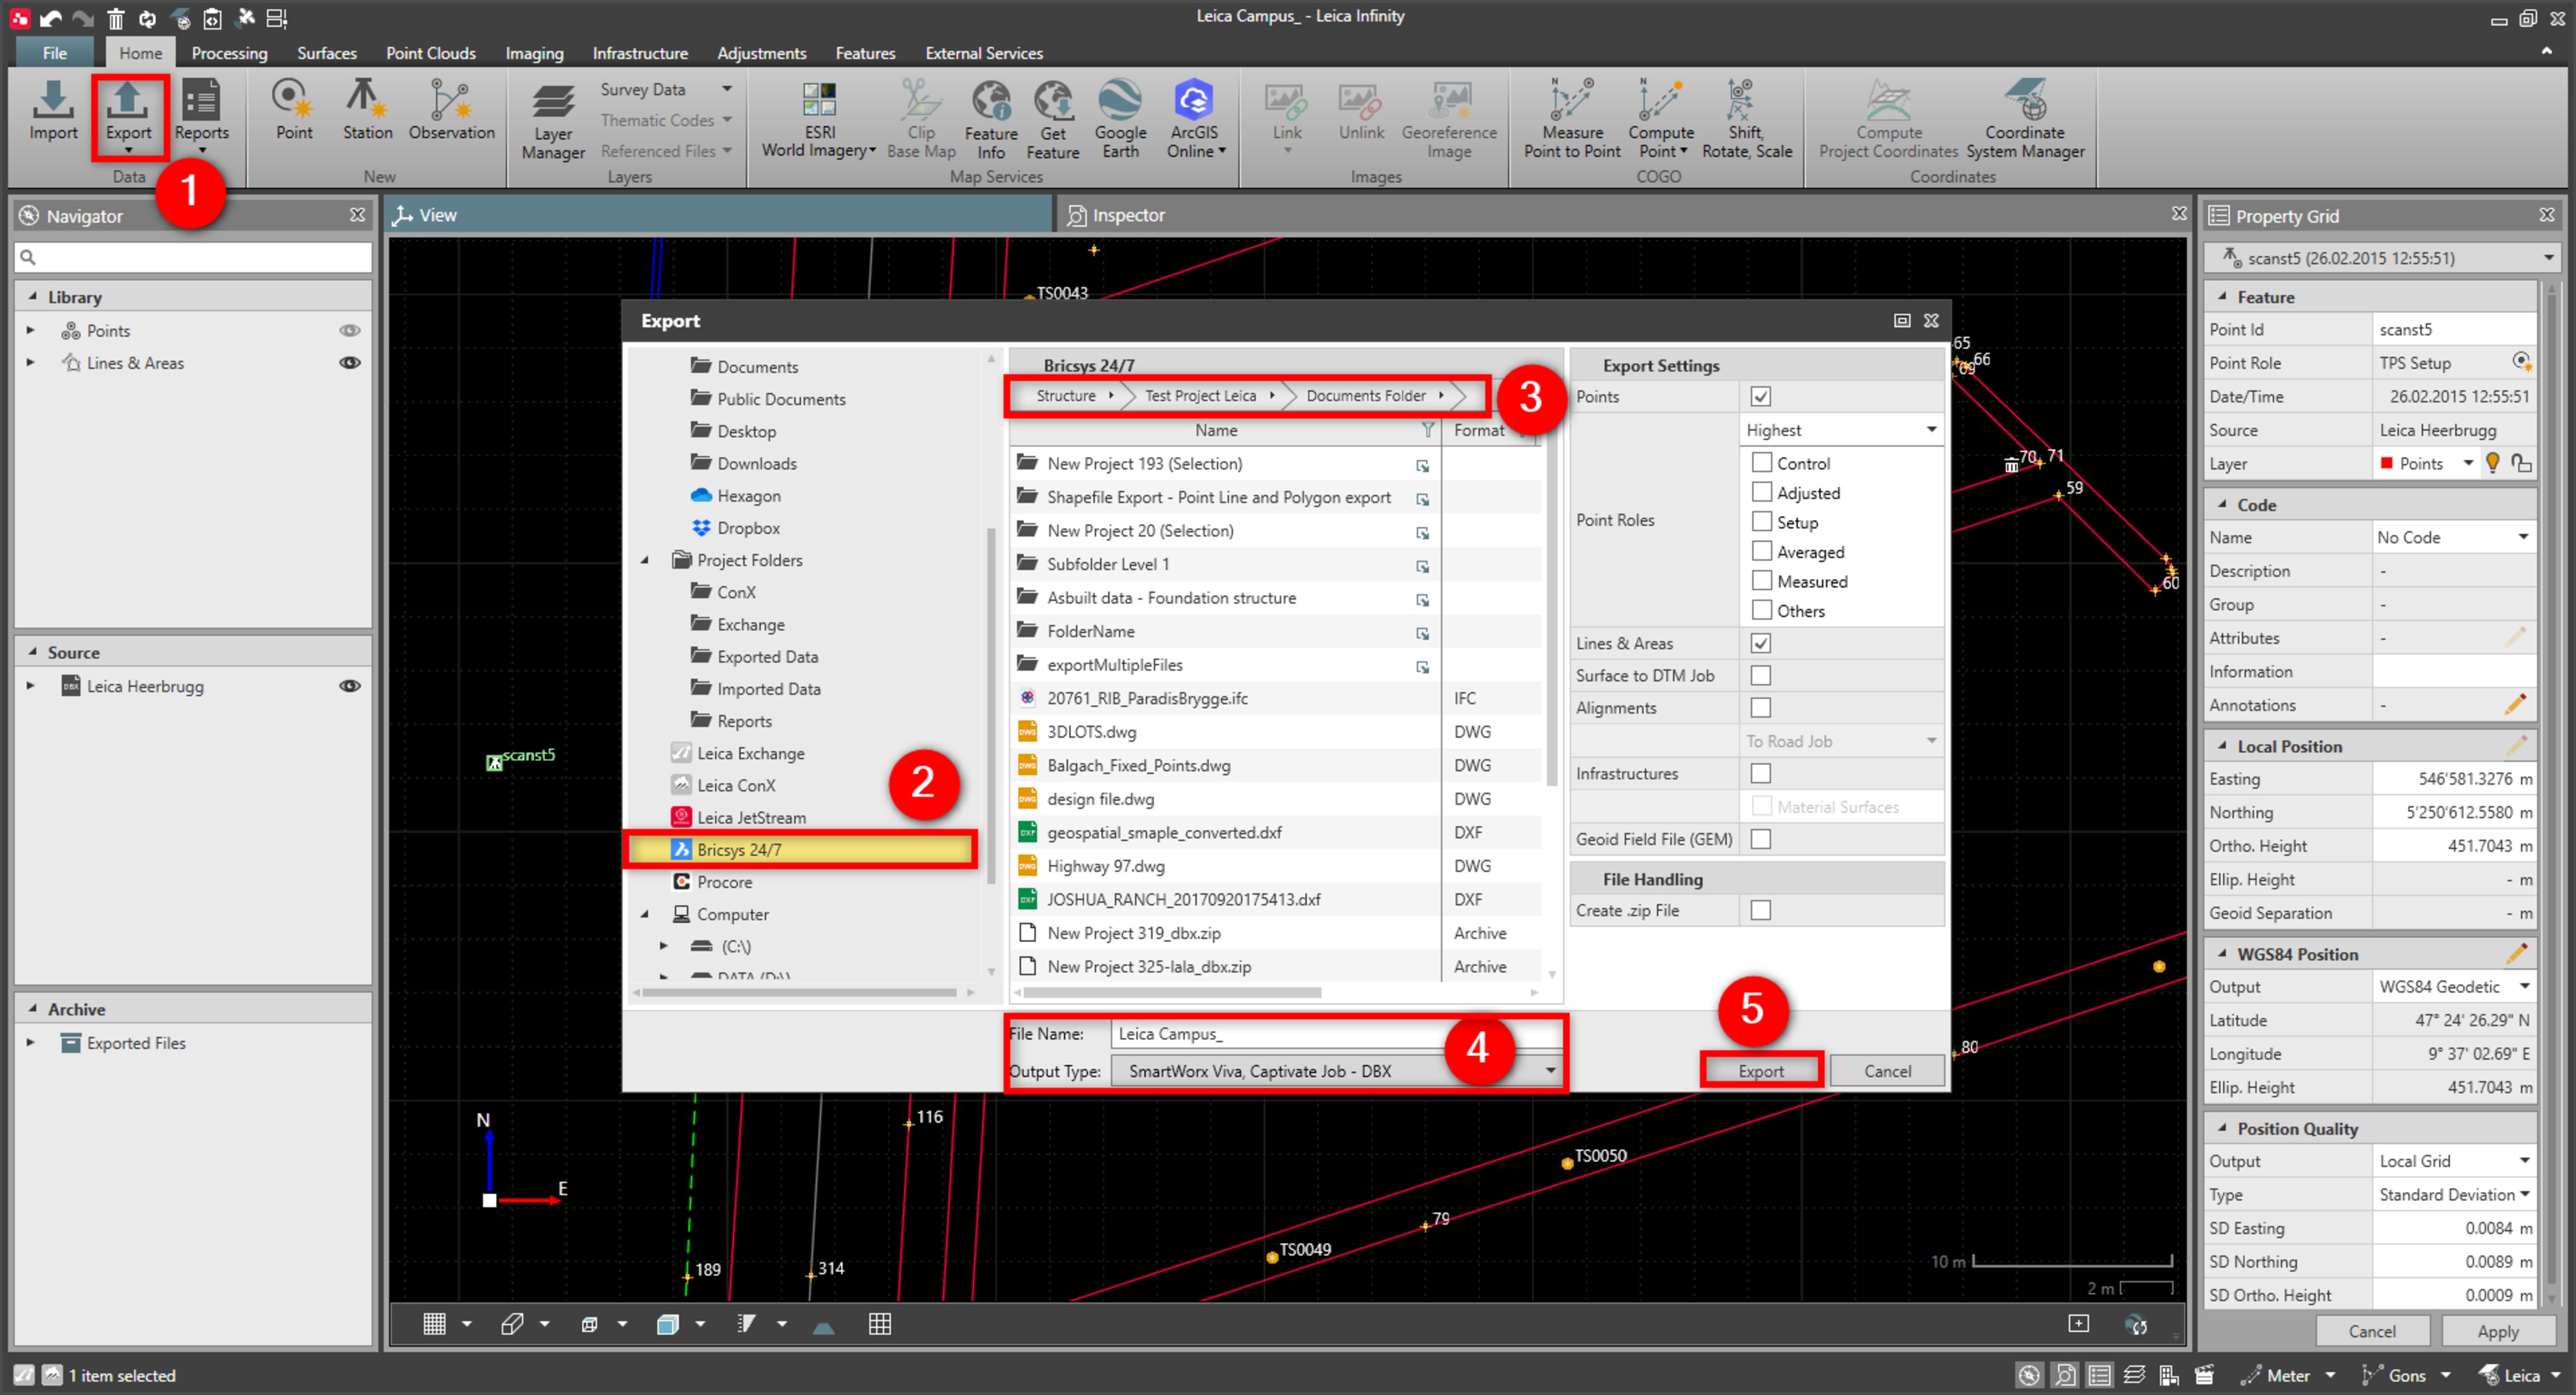Toggle visibility of Lines & Areas in Navigator

(x=350, y=363)
